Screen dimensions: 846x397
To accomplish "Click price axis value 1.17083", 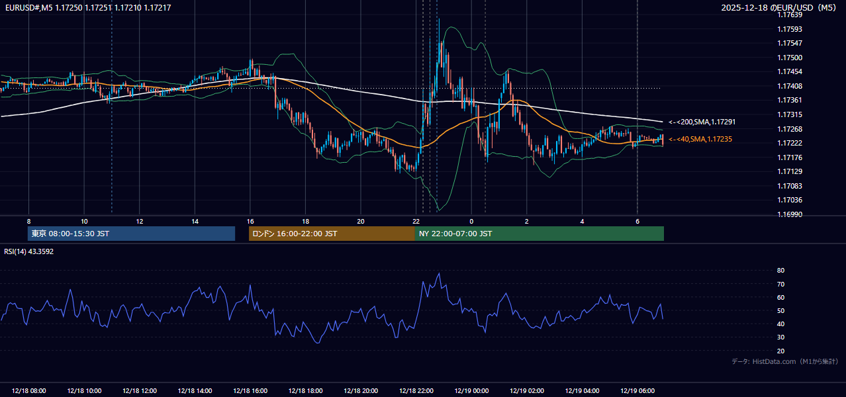I will click(x=789, y=186).
